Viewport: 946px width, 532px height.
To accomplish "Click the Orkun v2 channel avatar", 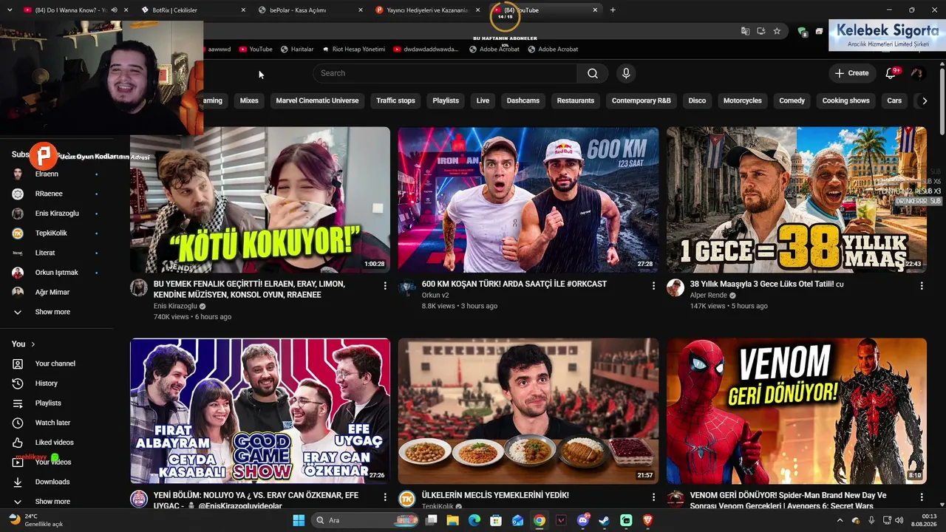I will pos(407,288).
